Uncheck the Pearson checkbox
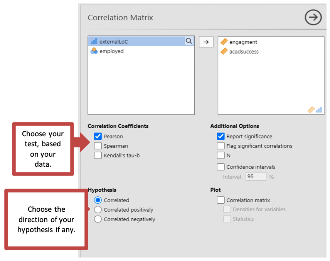The width and height of the screenshot is (330, 261). click(98, 136)
